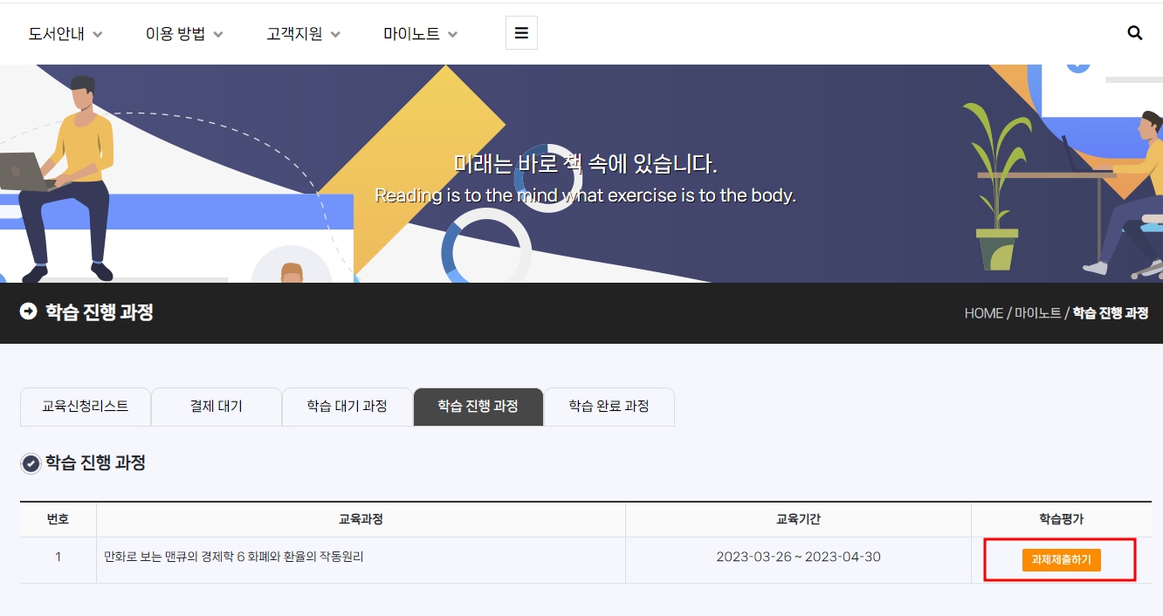Click the banner headline 미래는 바로 책 속에 있습니다
This screenshot has width=1163, height=616.
point(585,165)
